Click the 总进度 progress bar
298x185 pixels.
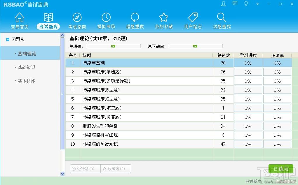(x=114, y=46)
